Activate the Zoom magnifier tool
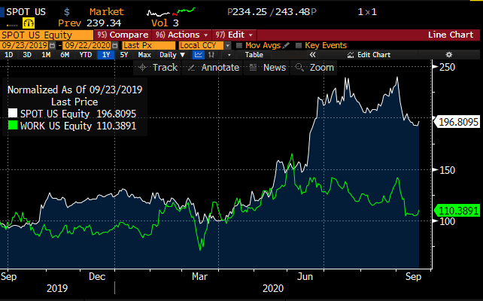The height and width of the screenshot is (301, 483). [314, 68]
